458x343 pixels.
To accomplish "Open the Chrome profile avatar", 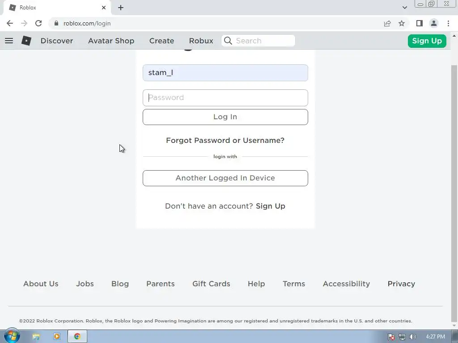I will click(434, 23).
